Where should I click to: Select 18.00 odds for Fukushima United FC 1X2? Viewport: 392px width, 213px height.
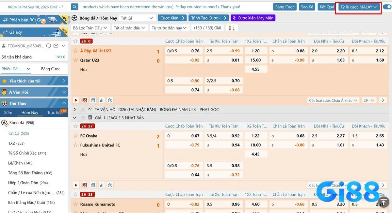click(256, 145)
